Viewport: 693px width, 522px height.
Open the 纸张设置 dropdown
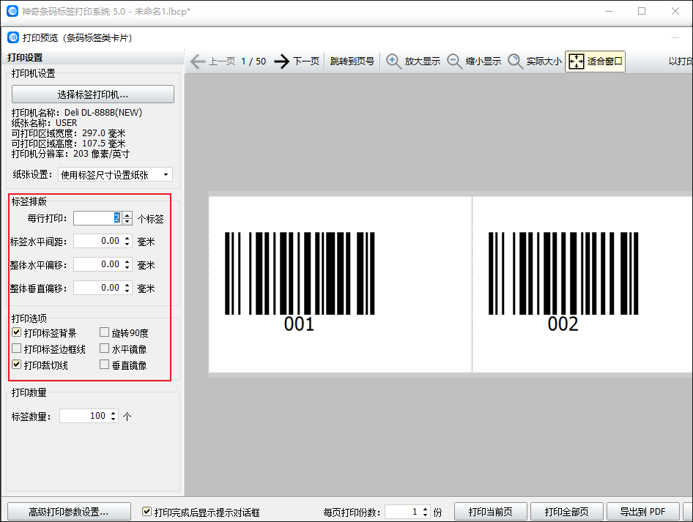pyautogui.click(x=115, y=175)
